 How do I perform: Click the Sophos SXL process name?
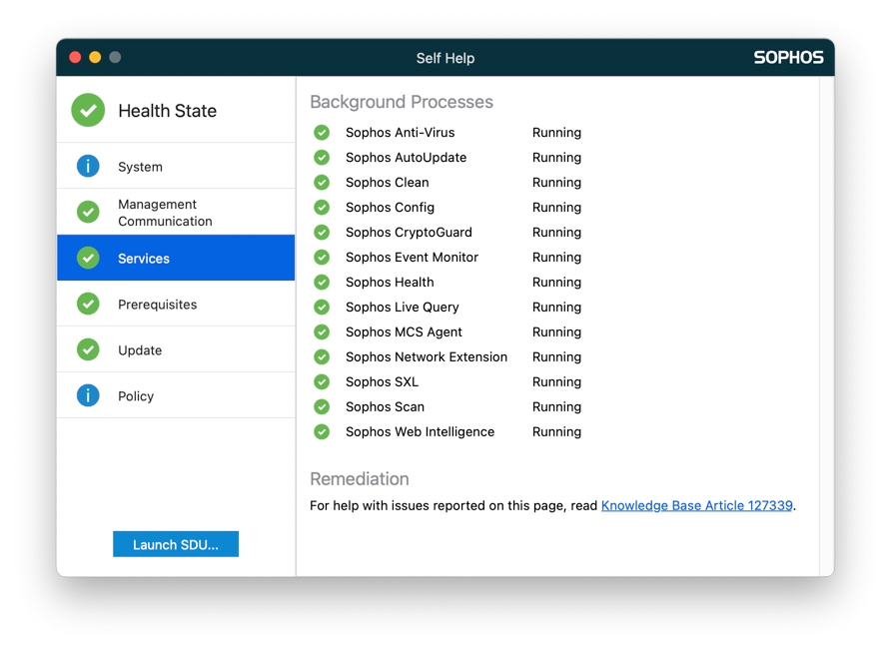tap(382, 381)
